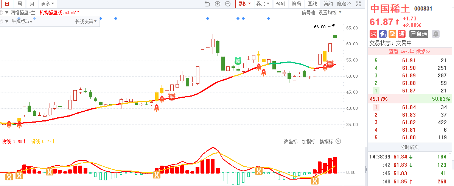Click the red 通 connect badge
Viewport: 454px width, 186px height.
click(x=402, y=34)
